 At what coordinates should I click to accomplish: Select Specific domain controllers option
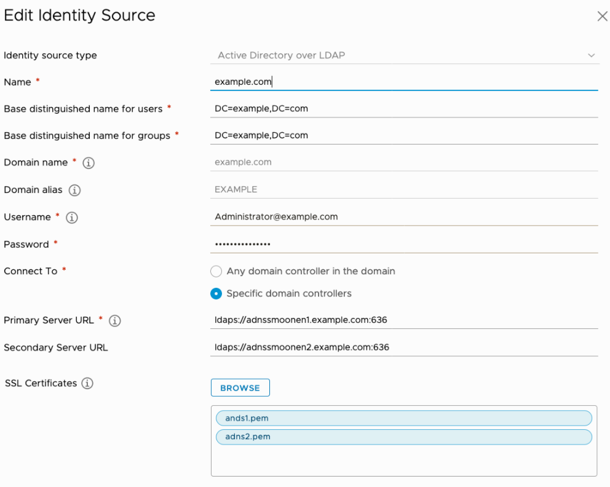[x=216, y=293]
